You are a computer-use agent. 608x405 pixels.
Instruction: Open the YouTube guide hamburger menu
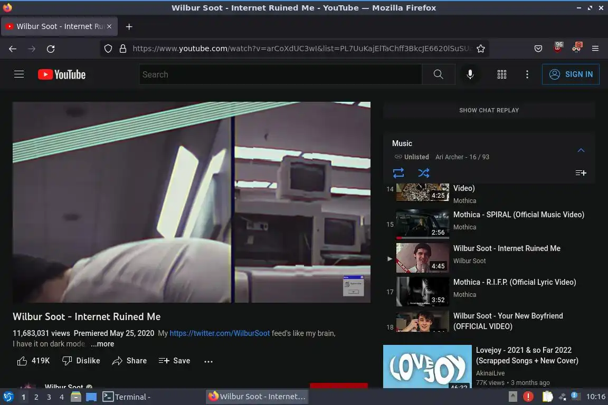(x=19, y=74)
